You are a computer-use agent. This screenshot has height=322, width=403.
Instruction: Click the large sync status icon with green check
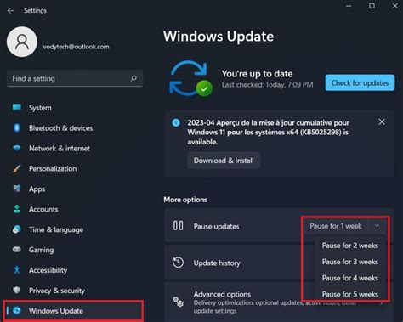click(x=190, y=78)
